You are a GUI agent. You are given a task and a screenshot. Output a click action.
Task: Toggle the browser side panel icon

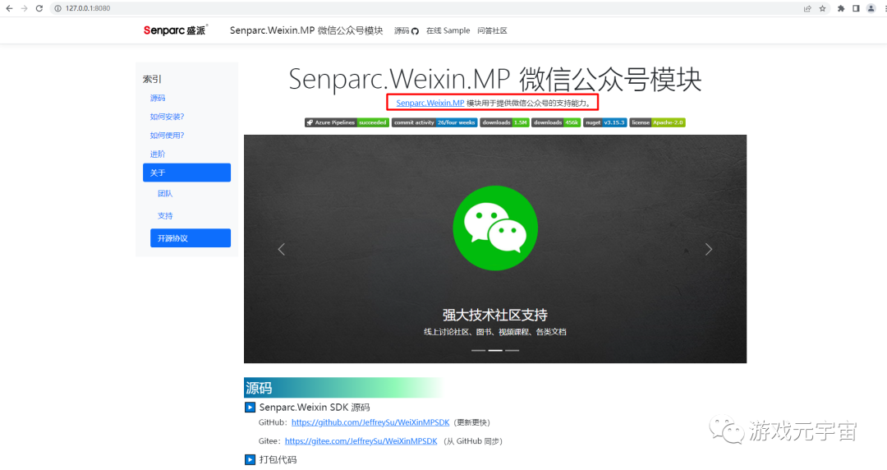pos(856,8)
